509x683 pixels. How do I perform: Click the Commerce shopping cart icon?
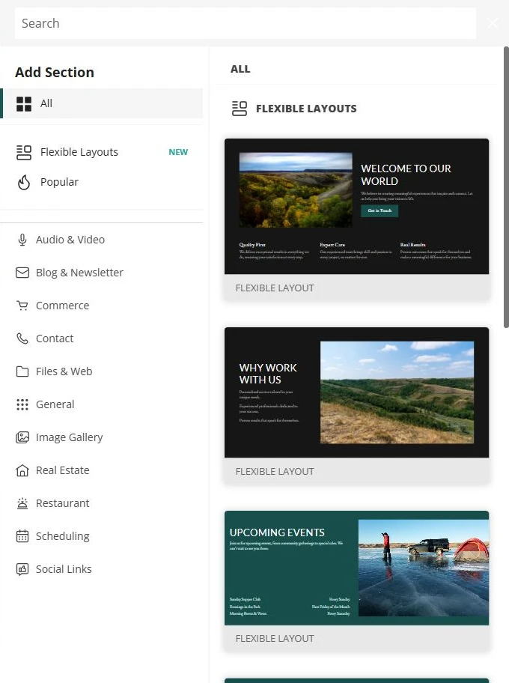click(x=22, y=306)
